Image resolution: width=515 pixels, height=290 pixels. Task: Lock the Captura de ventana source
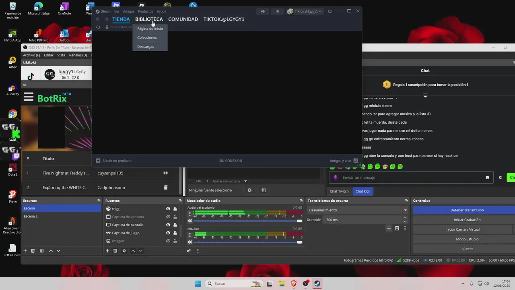(x=175, y=217)
